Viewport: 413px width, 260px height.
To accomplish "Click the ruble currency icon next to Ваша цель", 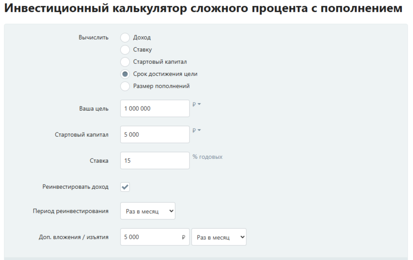I will pyautogui.click(x=196, y=104).
